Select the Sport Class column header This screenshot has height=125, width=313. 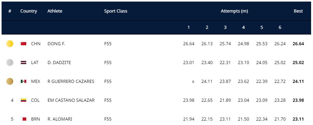116,11
